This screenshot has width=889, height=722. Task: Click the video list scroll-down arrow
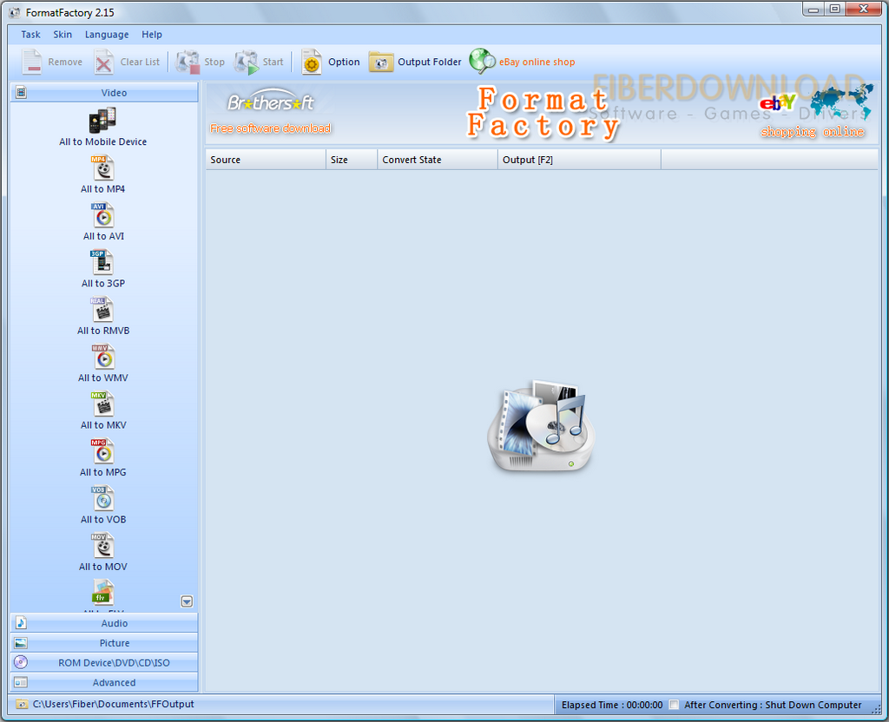point(187,601)
